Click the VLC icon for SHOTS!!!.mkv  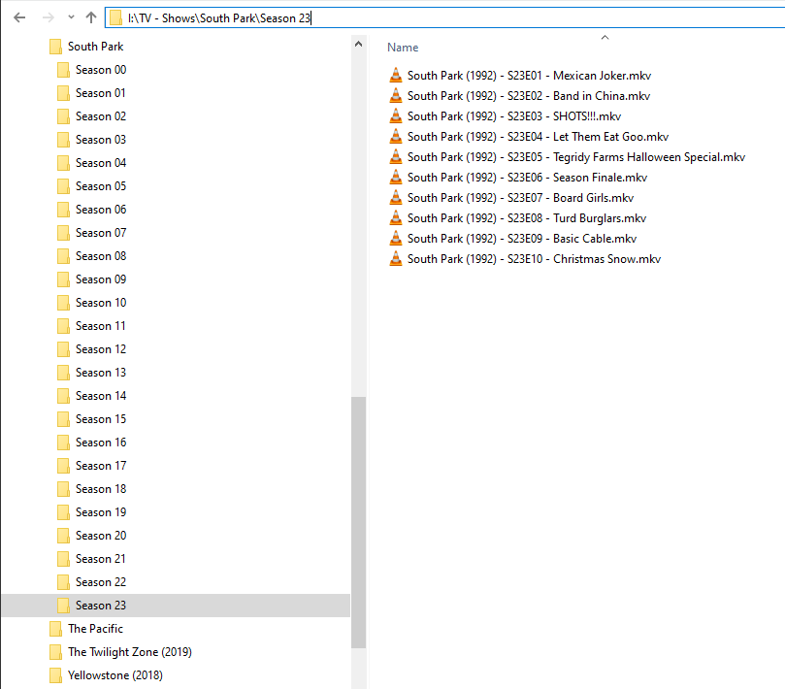click(x=396, y=116)
